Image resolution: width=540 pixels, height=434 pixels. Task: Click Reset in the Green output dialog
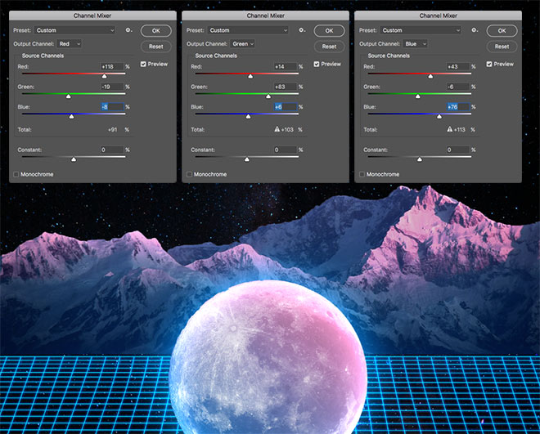coord(329,47)
